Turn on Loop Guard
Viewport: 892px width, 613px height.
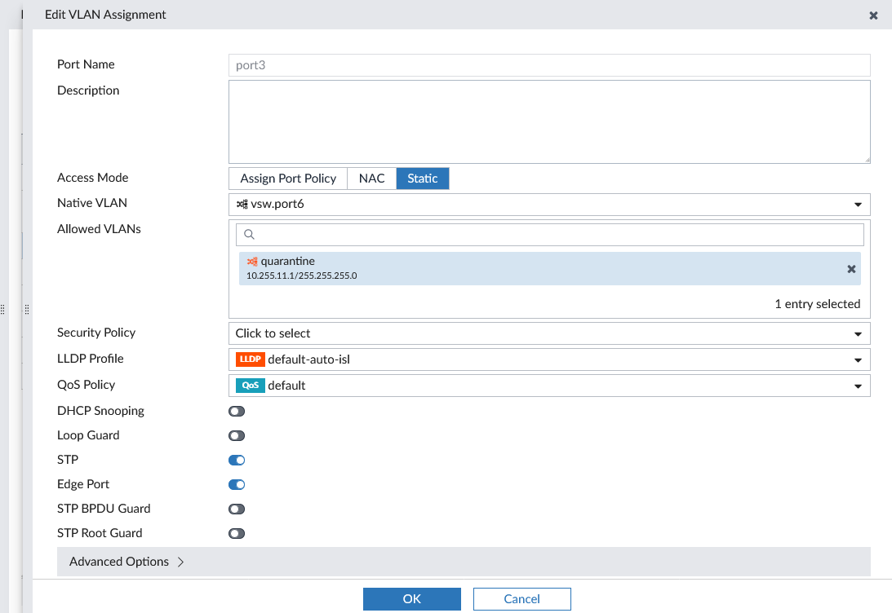click(x=237, y=434)
